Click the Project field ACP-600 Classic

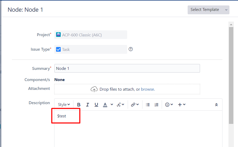tap(91, 35)
